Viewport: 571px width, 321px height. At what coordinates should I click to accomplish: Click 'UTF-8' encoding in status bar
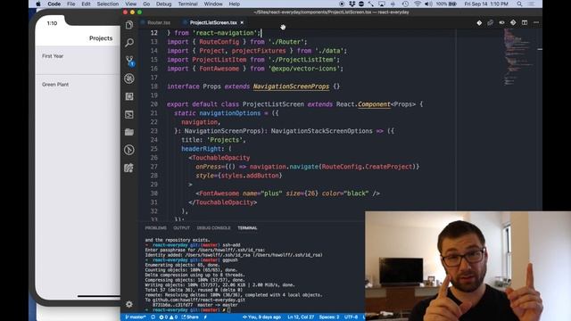pyautogui.click(x=351, y=317)
